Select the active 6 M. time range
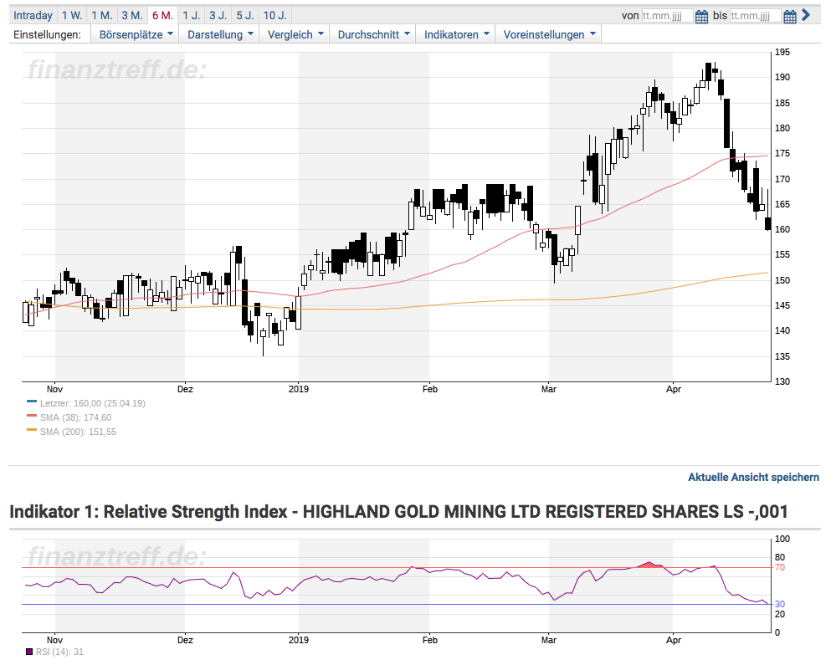This screenshot has width=831, height=665. pyautogui.click(x=162, y=15)
